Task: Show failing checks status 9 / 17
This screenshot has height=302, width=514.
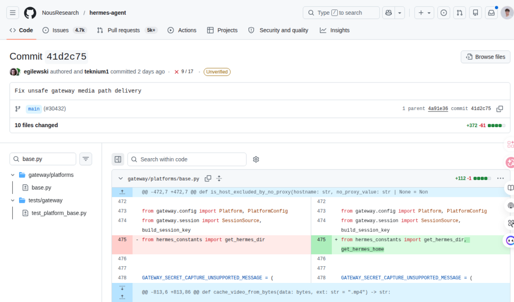Action: [184, 71]
